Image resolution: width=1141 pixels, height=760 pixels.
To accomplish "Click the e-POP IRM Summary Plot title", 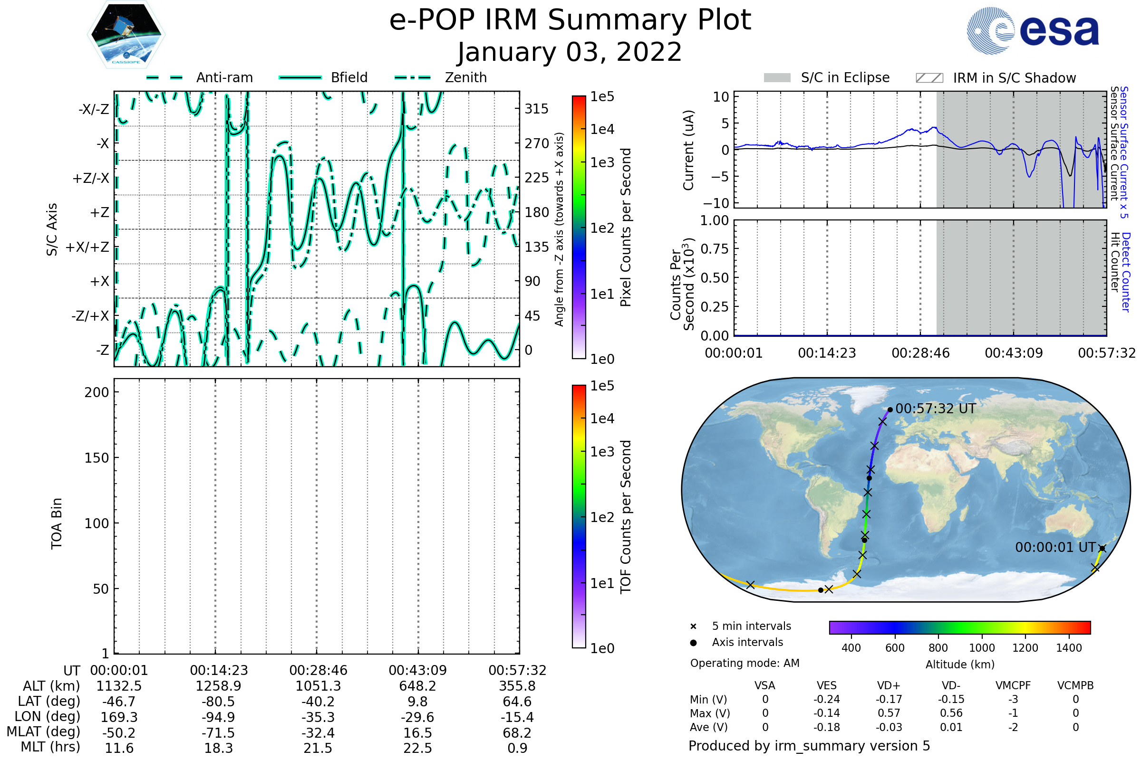I will pyautogui.click(x=570, y=20).
